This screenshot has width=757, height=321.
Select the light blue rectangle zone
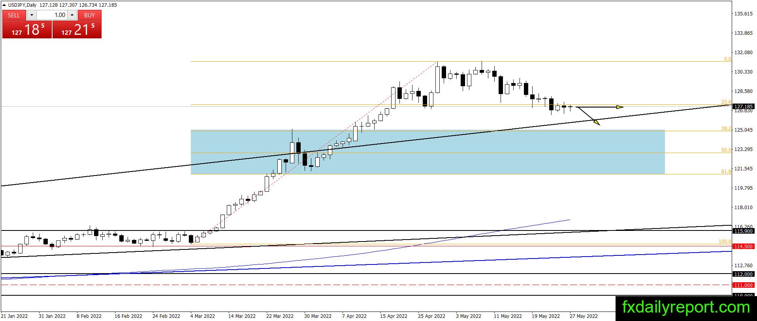[x=427, y=152]
